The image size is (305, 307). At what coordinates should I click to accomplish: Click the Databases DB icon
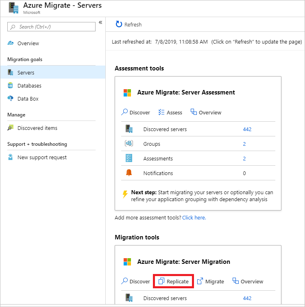pyautogui.click(x=10, y=86)
